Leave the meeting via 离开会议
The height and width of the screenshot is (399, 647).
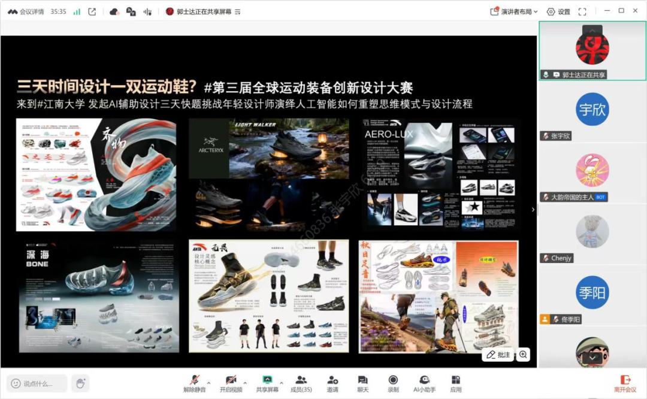[x=625, y=383]
